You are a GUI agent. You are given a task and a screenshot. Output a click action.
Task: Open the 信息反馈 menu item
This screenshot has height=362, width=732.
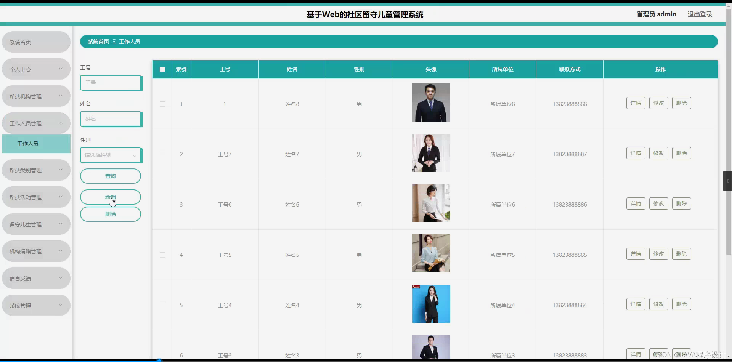click(x=36, y=278)
